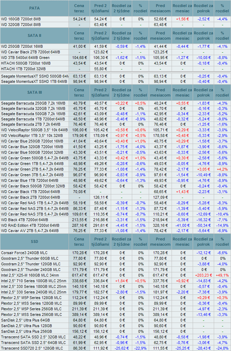Select Corsair Force3 240GB MLC name

[24, 253]
